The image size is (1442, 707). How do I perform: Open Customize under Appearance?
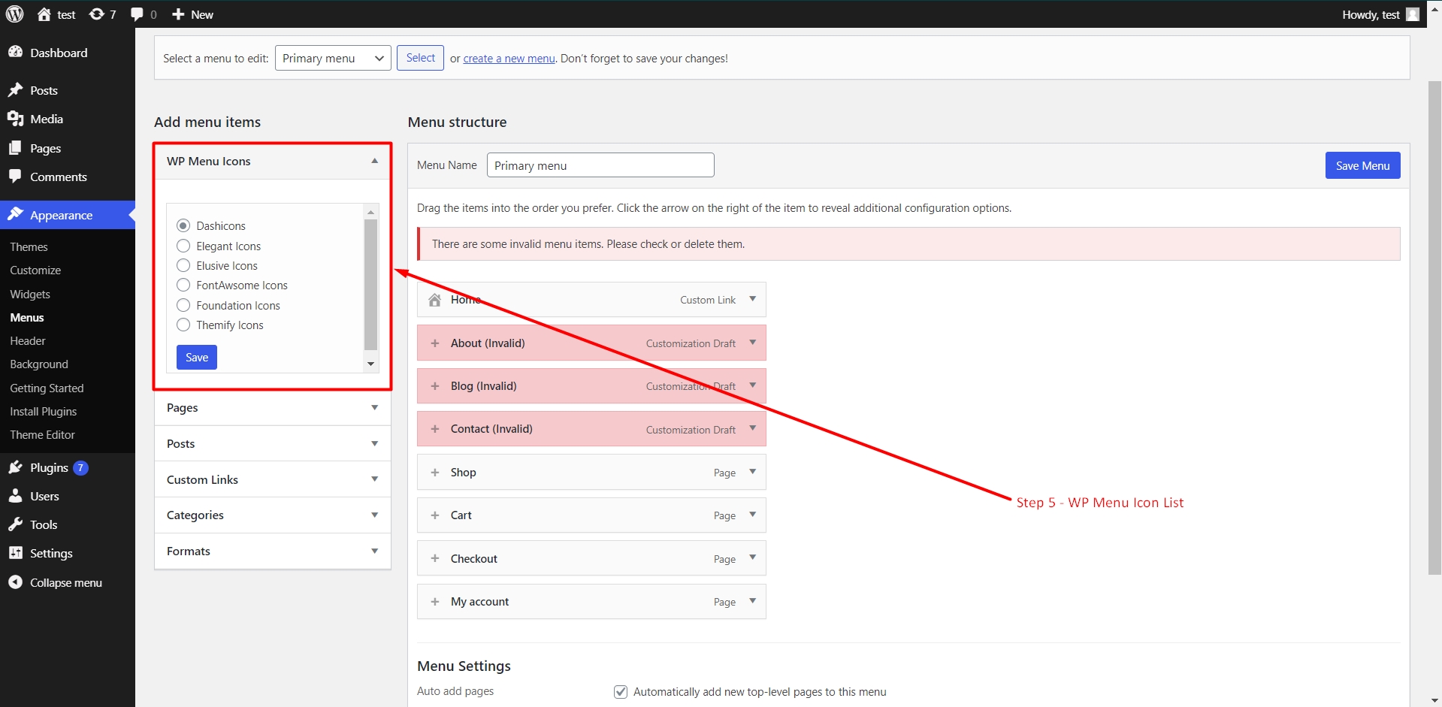point(35,270)
